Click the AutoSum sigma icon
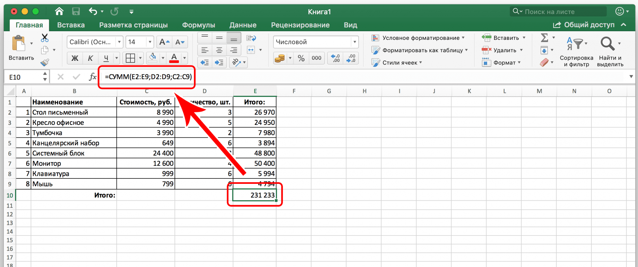The width and height of the screenshot is (638, 267). coord(545,38)
